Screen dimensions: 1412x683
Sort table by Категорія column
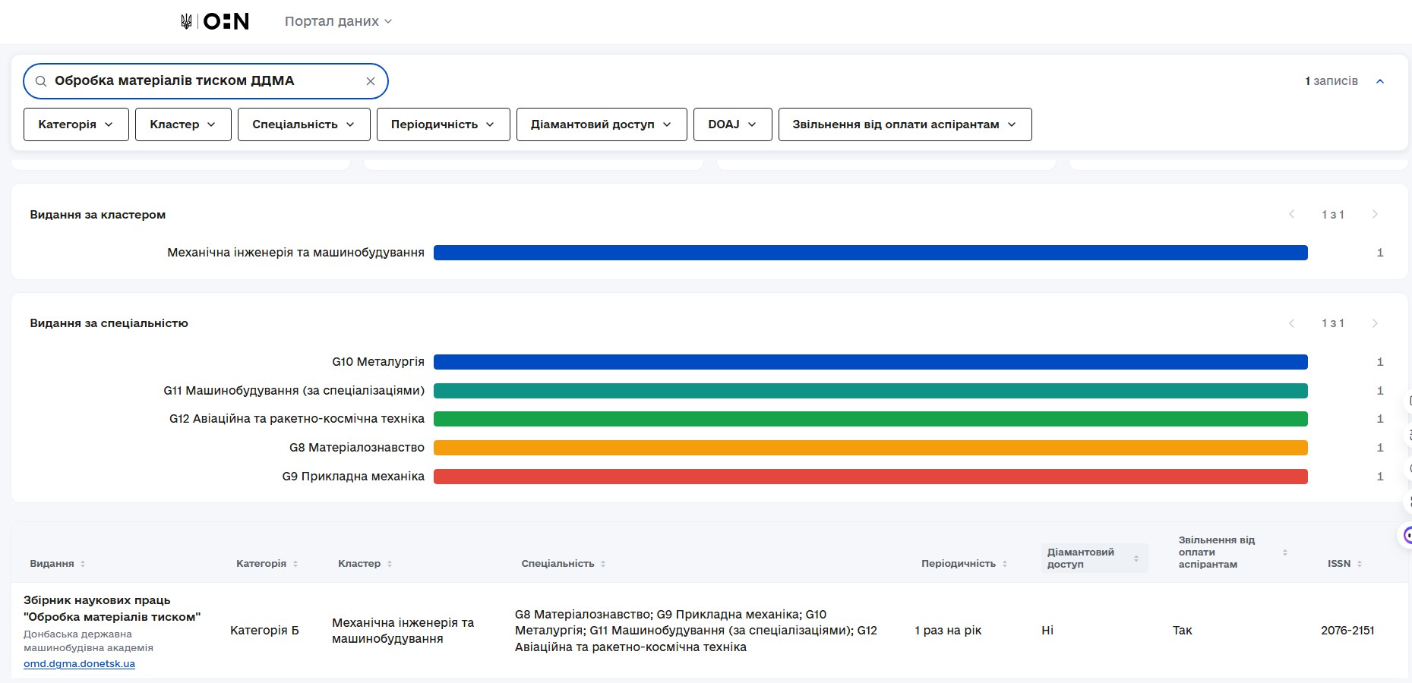tap(267, 564)
